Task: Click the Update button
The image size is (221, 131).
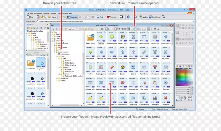Action: pyautogui.click(x=144, y=17)
